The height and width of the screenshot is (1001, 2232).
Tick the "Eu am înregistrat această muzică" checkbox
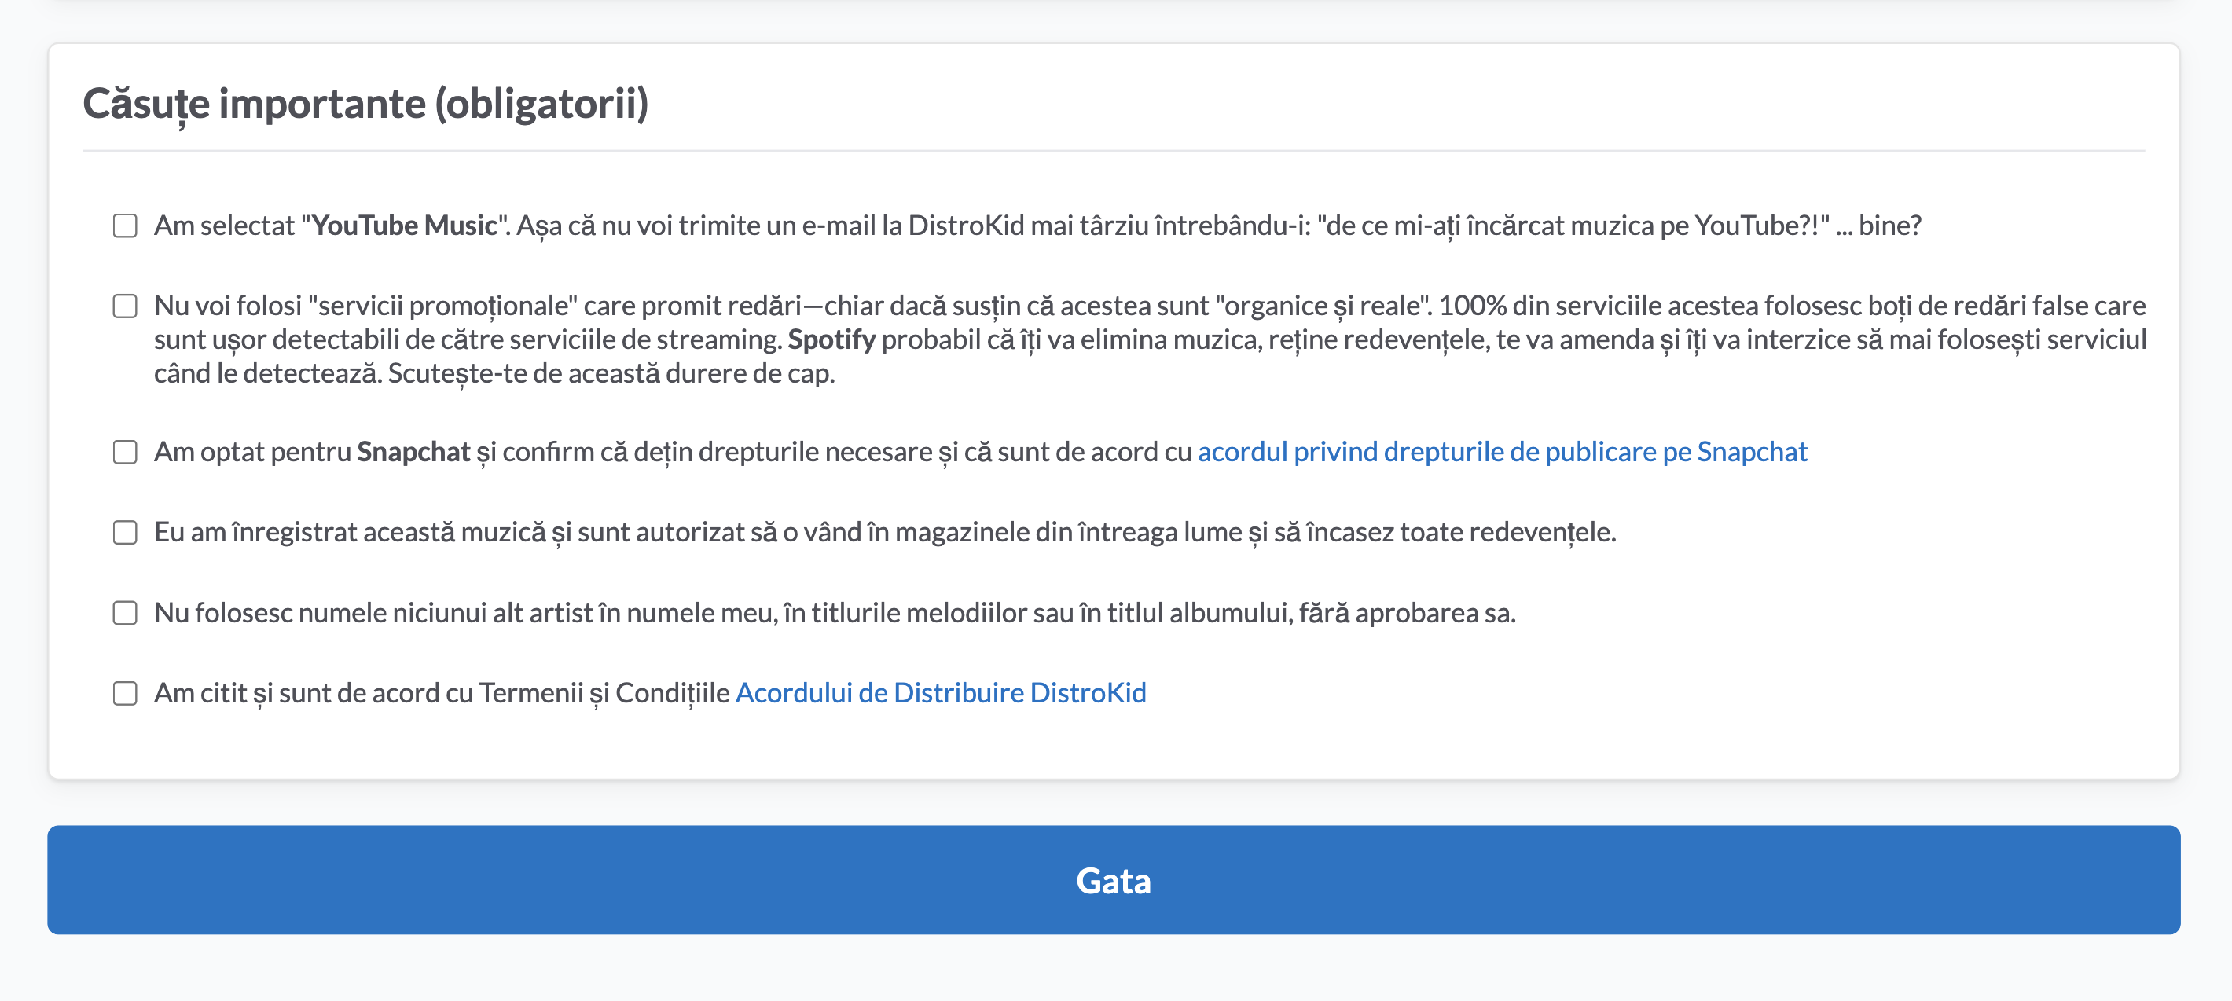[x=126, y=533]
